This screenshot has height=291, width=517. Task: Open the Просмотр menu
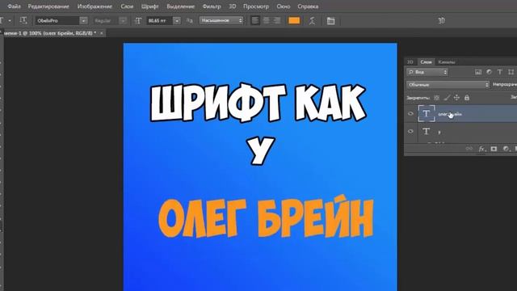click(256, 6)
